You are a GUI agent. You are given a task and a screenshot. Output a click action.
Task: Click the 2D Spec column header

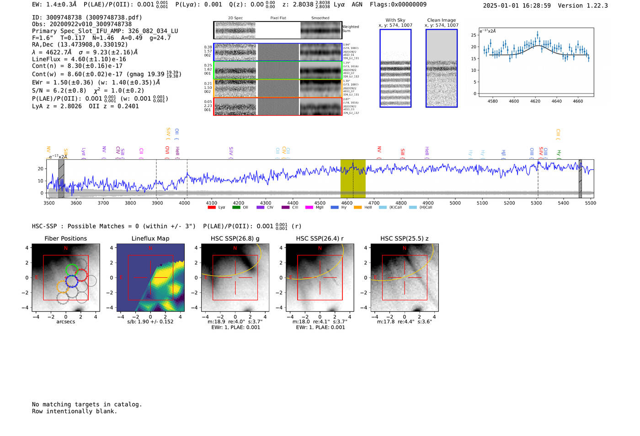click(x=235, y=18)
